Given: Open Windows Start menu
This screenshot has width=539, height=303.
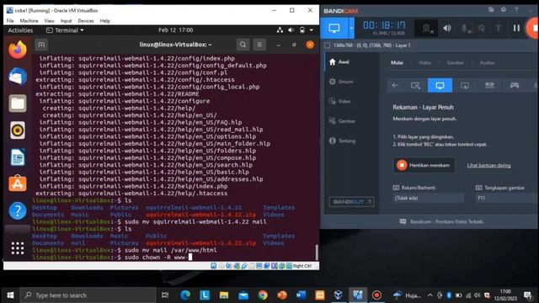Looking at the screenshot, I should coord(10,295).
